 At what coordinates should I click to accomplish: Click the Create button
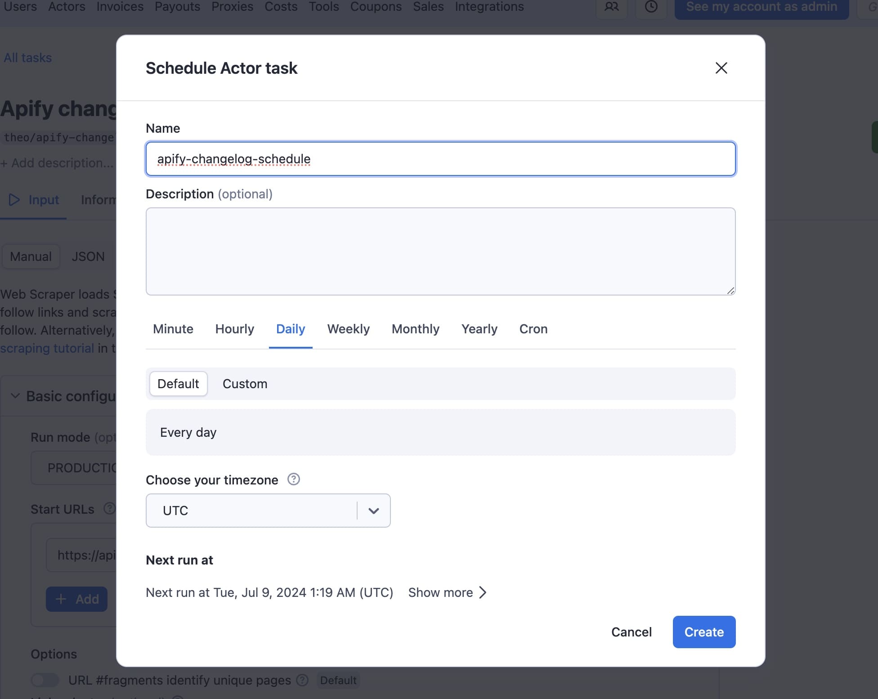pos(703,632)
